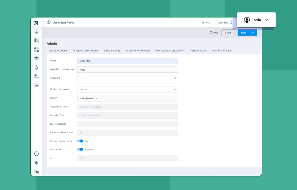Screen dimensions: 297x190
Task: Switch to the Basic Settings tab
Action: (112, 50)
